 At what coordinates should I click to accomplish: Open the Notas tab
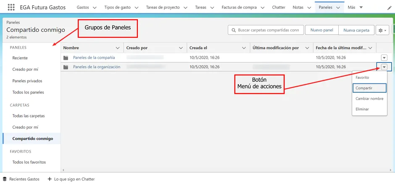tap(298, 7)
